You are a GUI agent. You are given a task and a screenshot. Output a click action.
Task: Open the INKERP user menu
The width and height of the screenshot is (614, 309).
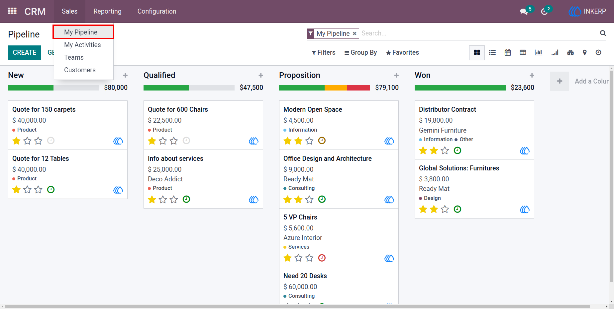point(587,11)
